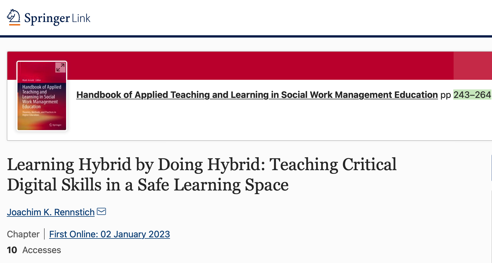492x263 pixels.
Task: Click the Chapter label above the access count
Action: 23,234
